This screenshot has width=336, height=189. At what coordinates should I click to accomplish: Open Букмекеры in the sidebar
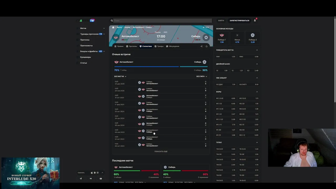(86, 57)
